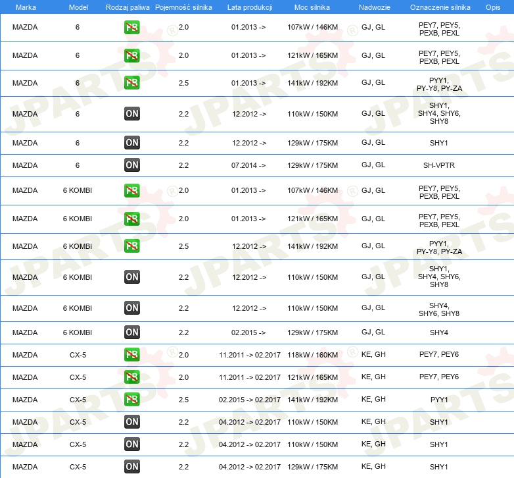Screen dimensions: 514x478
Task: Click the Model column header
Action: tap(78, 7)
